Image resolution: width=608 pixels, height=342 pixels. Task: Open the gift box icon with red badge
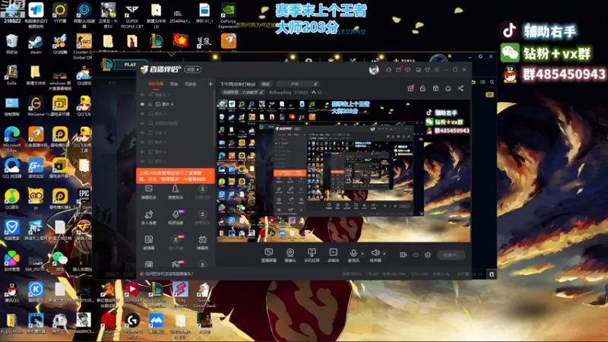click(x=410, y=88)
